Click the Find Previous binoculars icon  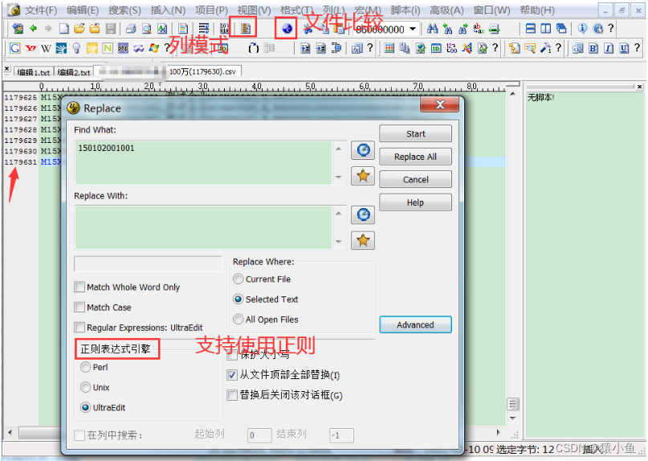pyautogui.click(x=447, y=29)
